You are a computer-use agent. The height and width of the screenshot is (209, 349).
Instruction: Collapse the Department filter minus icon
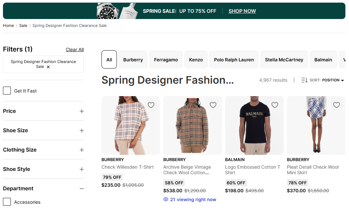coord(82,189)
